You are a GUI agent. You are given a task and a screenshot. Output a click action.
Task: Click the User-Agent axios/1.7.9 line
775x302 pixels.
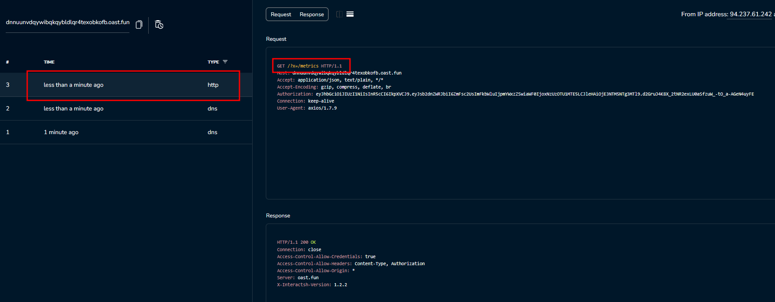(307, 108)
